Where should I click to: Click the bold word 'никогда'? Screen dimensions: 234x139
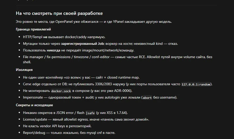point(53,50)
